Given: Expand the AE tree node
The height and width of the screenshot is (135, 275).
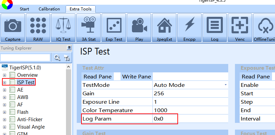Looking at the screenshot, I should pos(4,90).
